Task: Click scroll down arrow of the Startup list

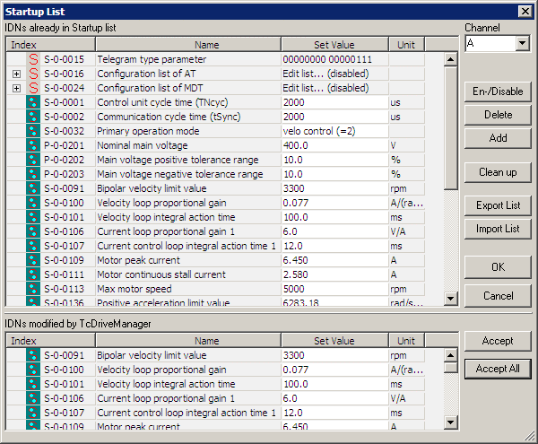Action: (x=450, y=298)
